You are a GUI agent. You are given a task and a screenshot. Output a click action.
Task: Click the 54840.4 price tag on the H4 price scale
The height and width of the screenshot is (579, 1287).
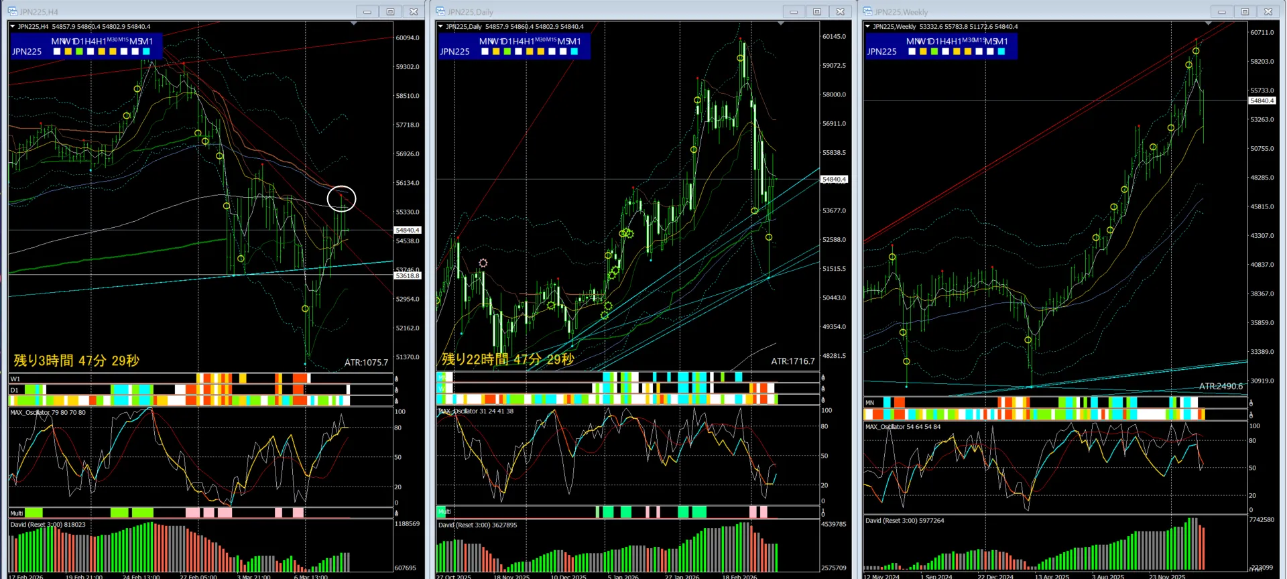point(408,230)
